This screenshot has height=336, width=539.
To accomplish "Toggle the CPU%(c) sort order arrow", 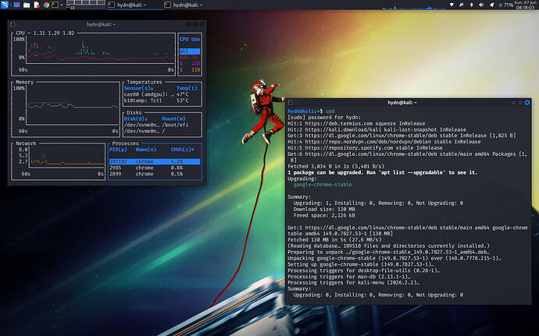I will tap(192, 150).
